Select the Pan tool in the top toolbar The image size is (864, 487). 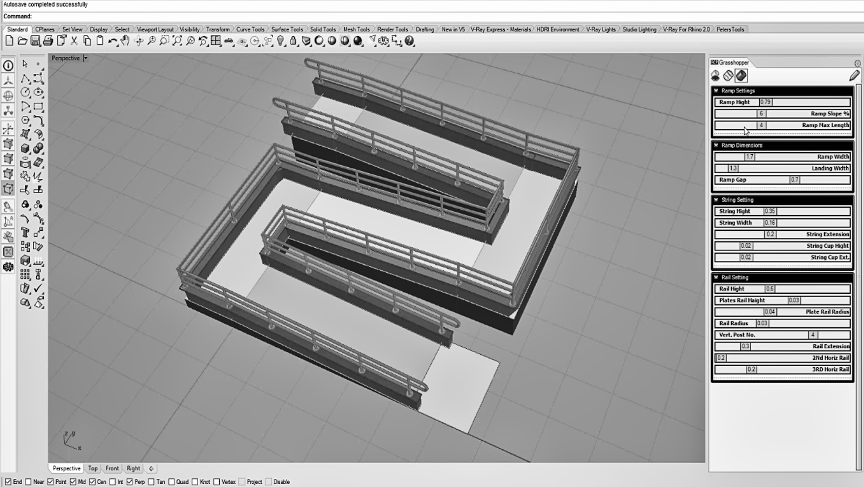124,40
